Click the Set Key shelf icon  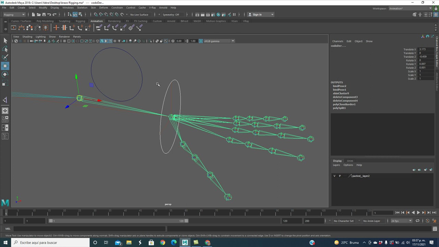56,28
